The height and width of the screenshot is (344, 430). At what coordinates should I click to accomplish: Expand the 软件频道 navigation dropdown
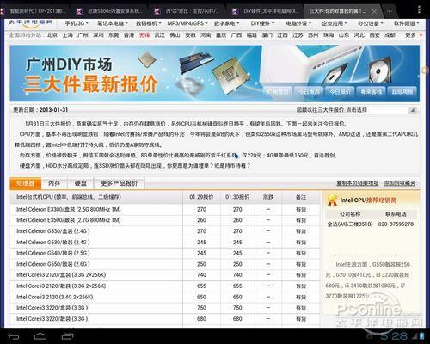tap(407, 23)
